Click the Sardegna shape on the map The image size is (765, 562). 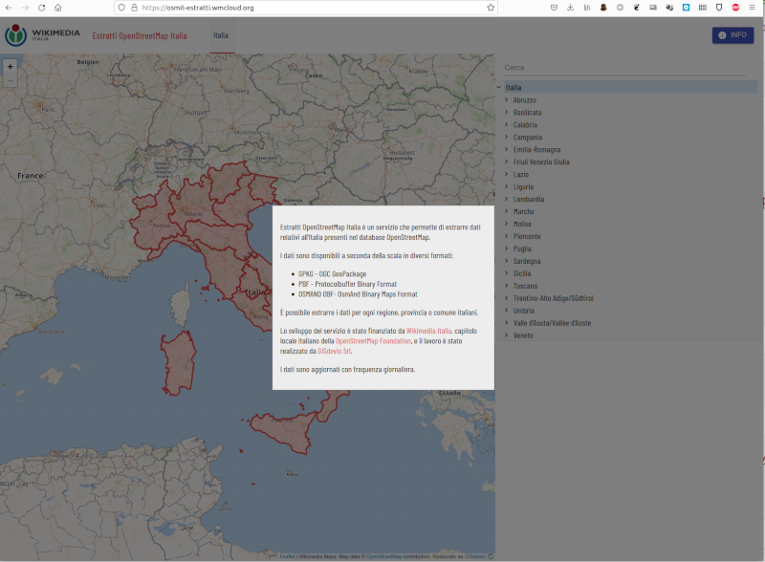[x=179, y=362]
